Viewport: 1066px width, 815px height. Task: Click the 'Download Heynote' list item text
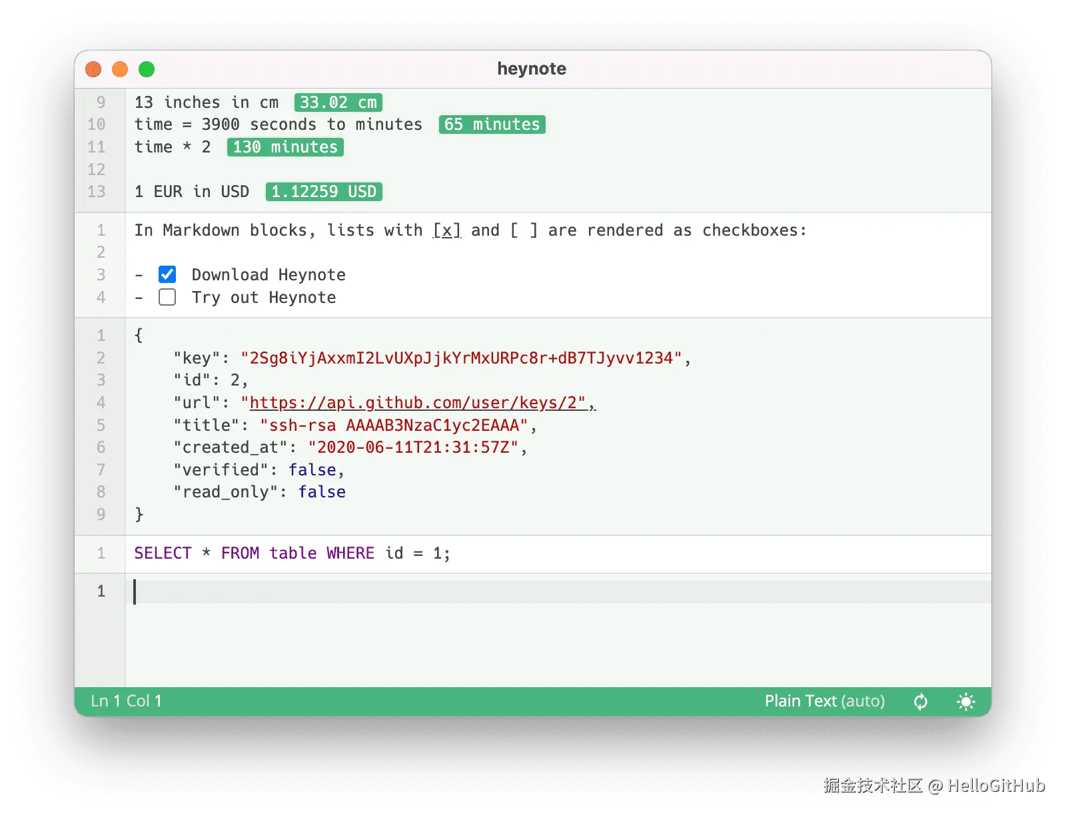(x=268, y=275)
